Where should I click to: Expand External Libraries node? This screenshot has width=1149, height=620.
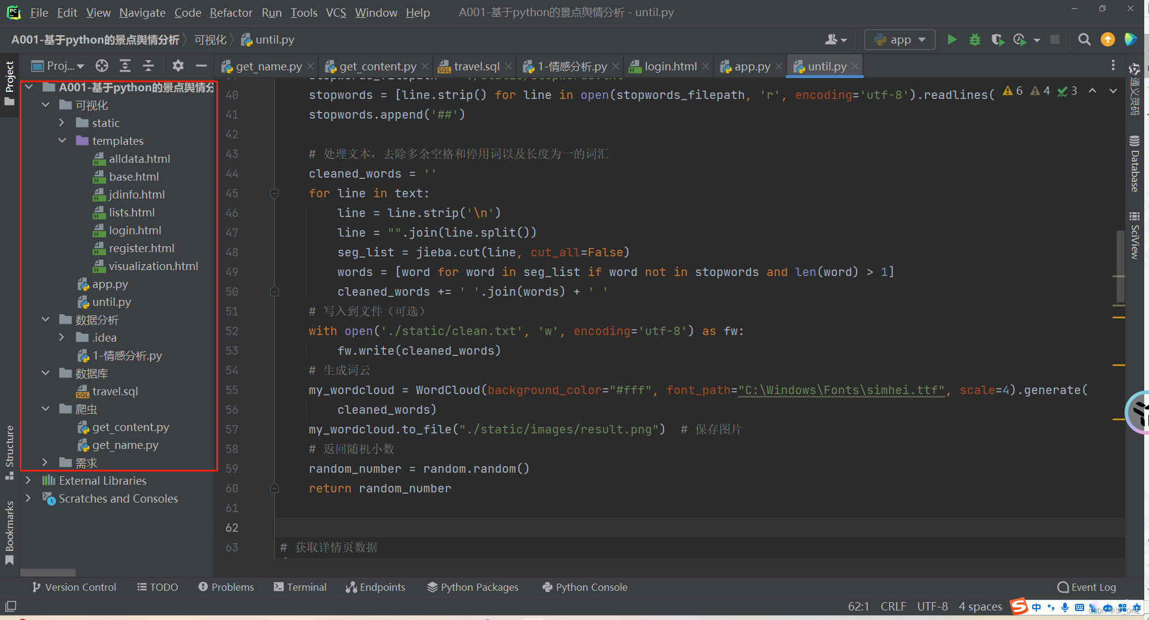click(28, 480)
